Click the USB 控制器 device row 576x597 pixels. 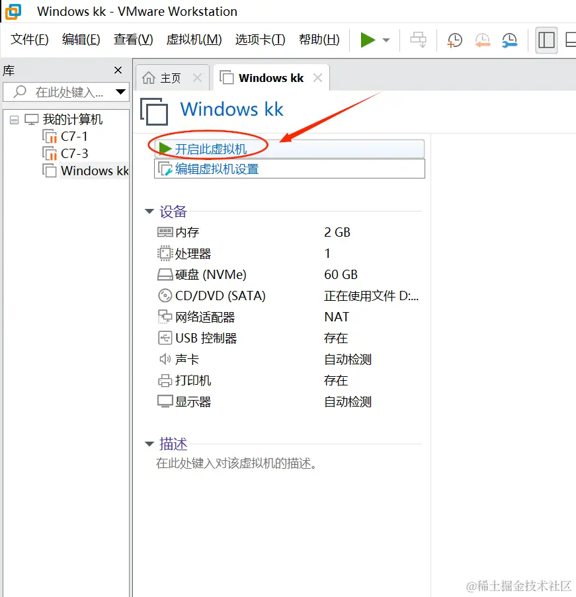(288, 338)
